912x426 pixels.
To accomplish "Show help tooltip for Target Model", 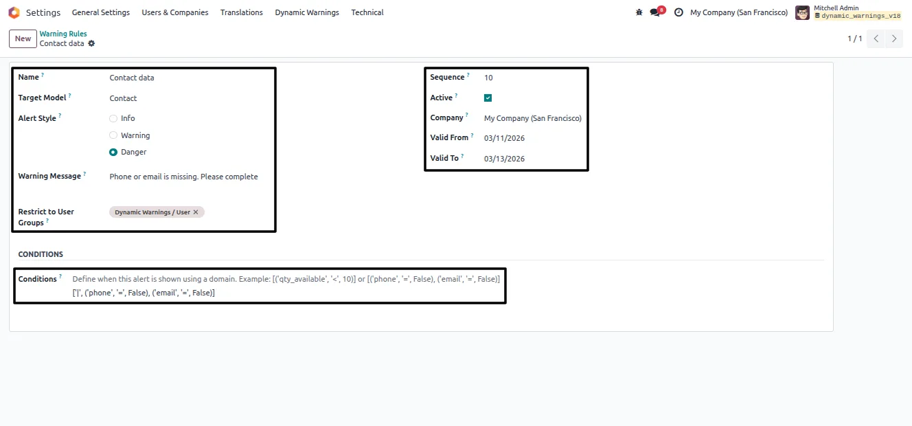I will point(69,96).
